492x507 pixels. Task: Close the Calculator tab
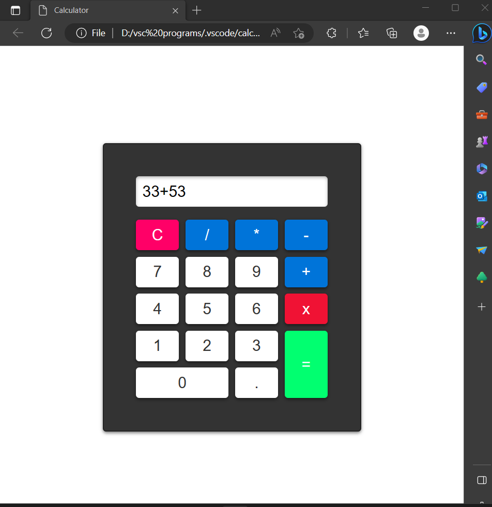coord(175,11)
